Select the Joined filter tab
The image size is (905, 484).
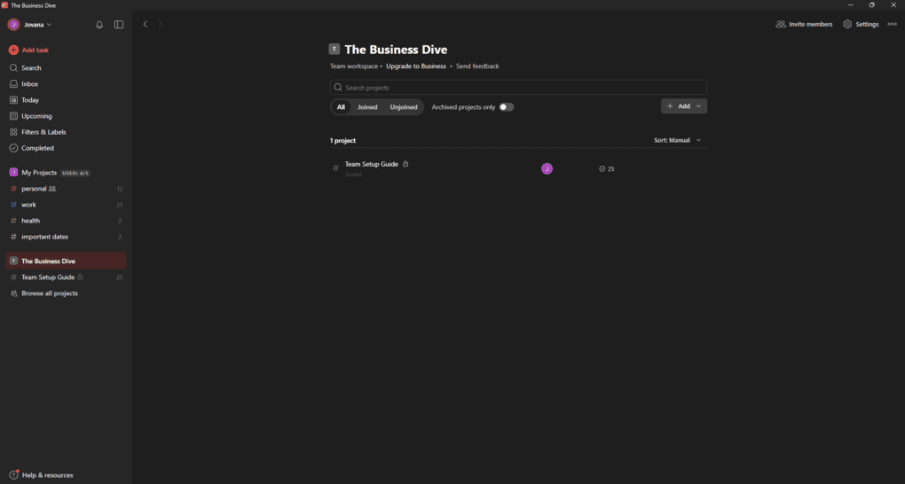click(x=367, y=107)
